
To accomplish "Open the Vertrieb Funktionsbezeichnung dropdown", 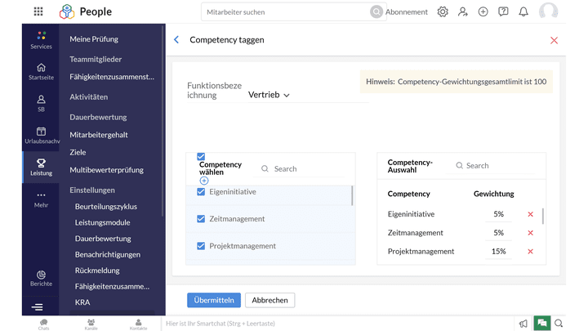I will point(269,95).
